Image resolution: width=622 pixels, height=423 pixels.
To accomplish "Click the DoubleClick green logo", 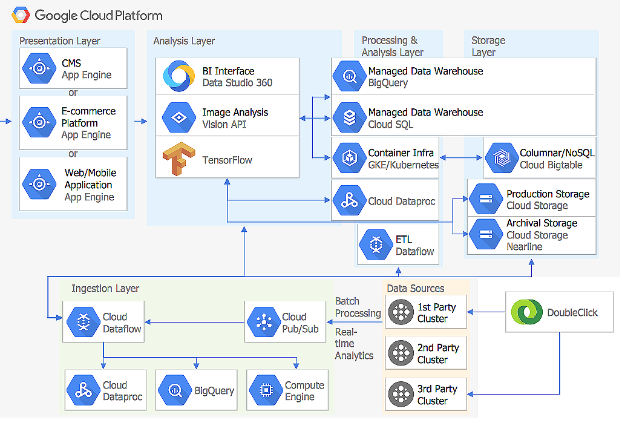I will pos(525,312).
